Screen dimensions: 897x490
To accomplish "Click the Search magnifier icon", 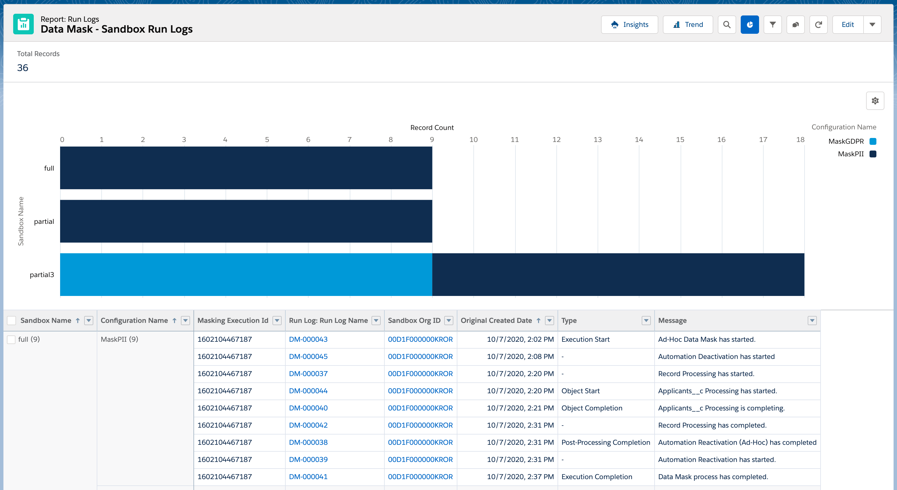I will pyautogui.click(x=727, y=24).
